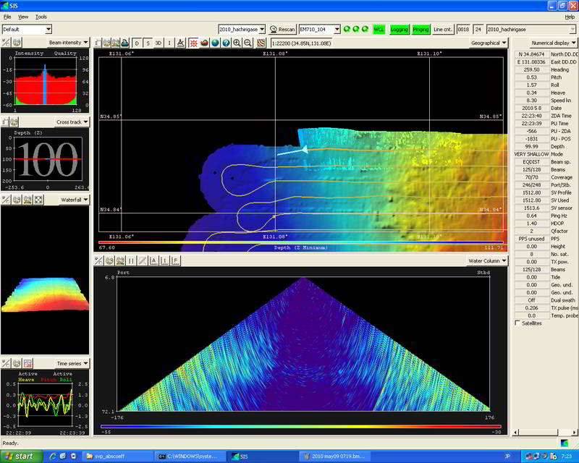Click the Line cnt. button
Viewport: 579px width, 463px height.
pos(443,29)
